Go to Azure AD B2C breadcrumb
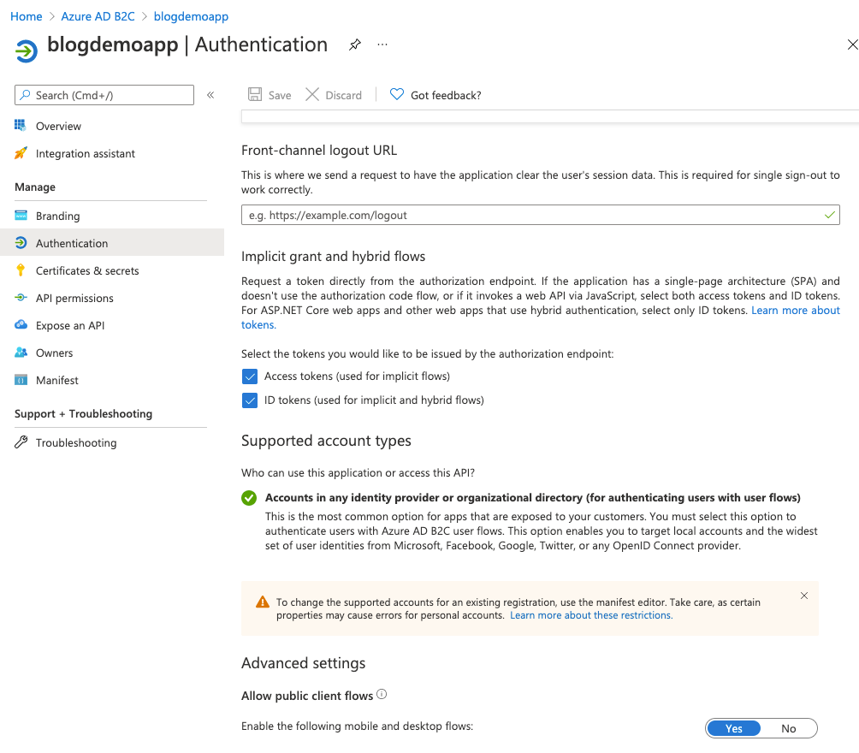This screenshot has height=753, width=859. (x=98, y=16)
